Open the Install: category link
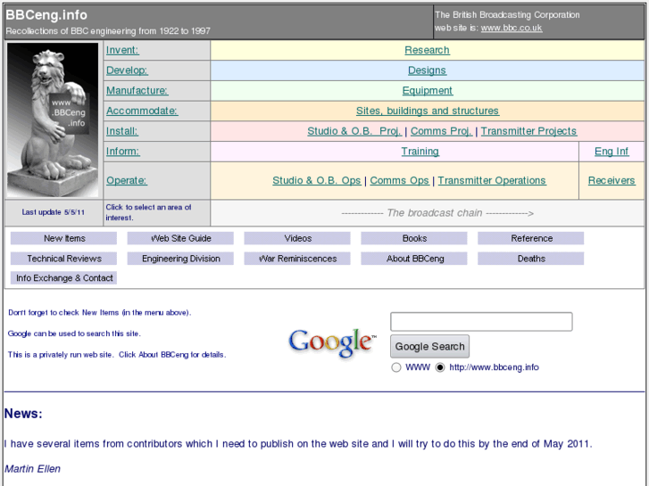The height and width of the screenshot is (486, 649). (x=122, y=131)
